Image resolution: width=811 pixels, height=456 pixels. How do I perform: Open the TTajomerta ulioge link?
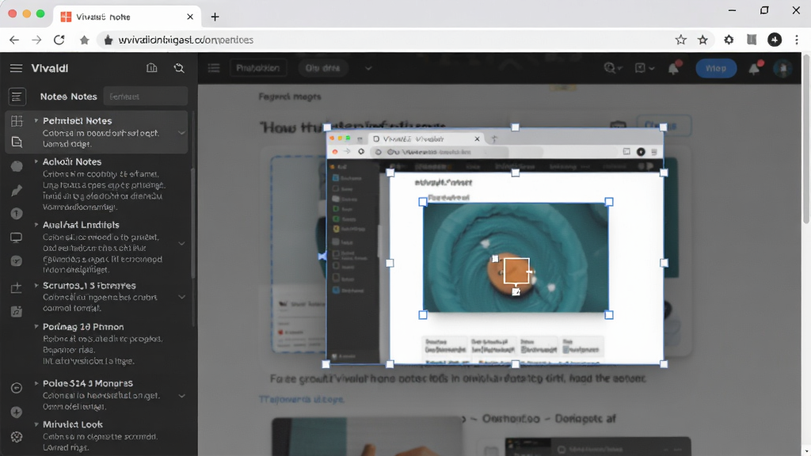tap(302, 399)
